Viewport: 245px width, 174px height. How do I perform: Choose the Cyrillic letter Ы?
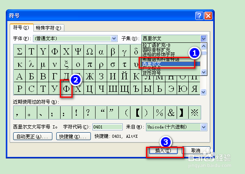coord(148,88)
